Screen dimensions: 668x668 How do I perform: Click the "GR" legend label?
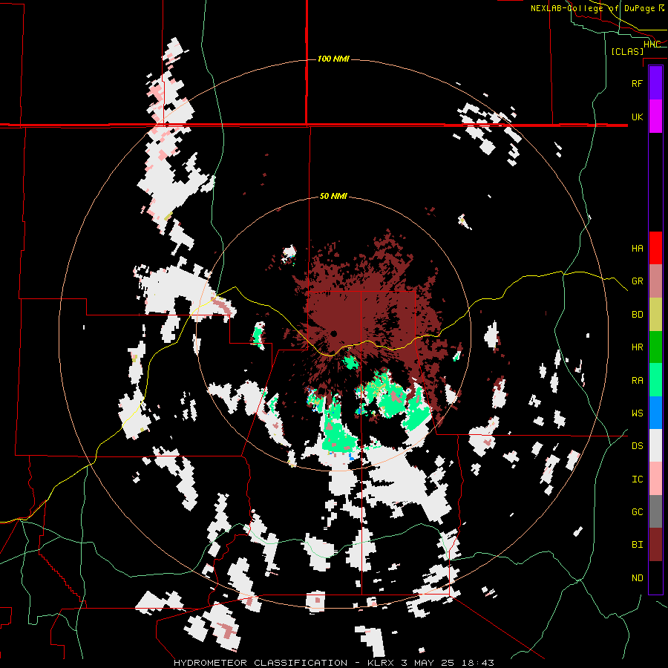[637, 281]
